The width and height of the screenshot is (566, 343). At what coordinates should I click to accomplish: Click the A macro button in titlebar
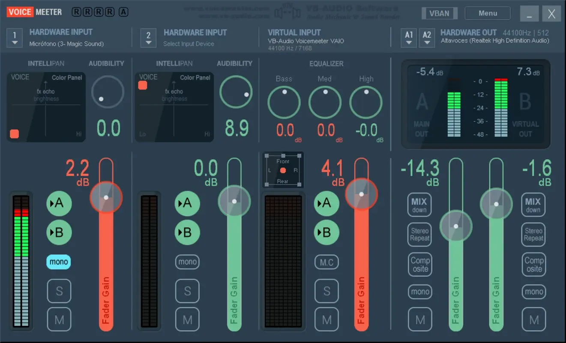(x=124, y=12)
